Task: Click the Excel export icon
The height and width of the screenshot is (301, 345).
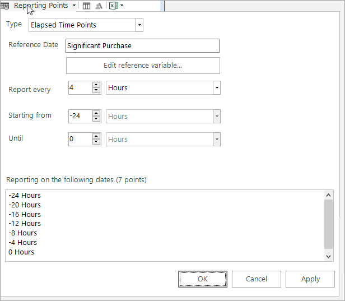Action: tap(114, 6)
